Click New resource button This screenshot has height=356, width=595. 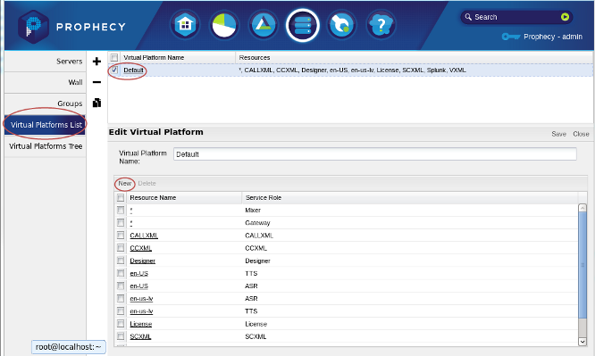coord(124,183)
